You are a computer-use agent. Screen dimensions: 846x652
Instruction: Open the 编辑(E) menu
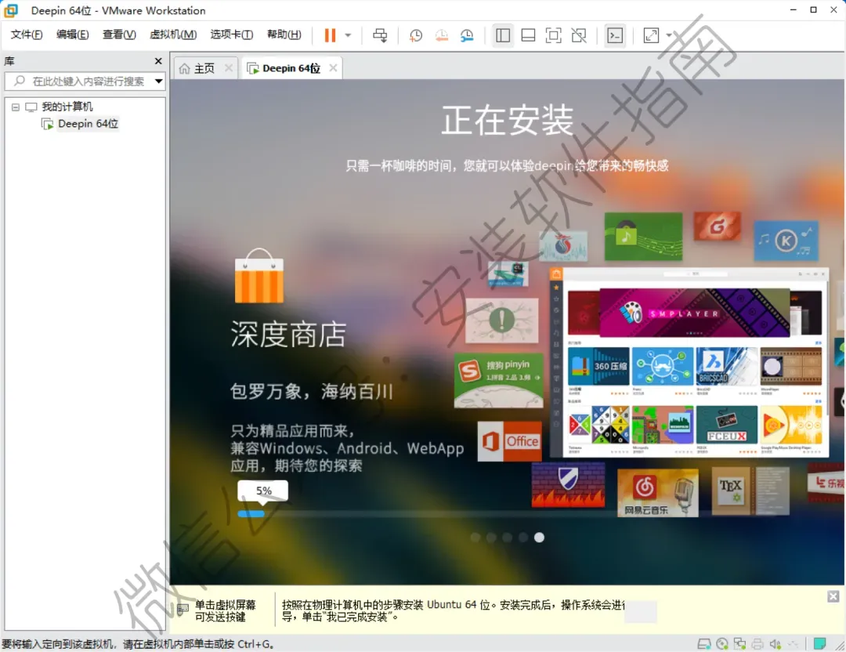(72, 34)
